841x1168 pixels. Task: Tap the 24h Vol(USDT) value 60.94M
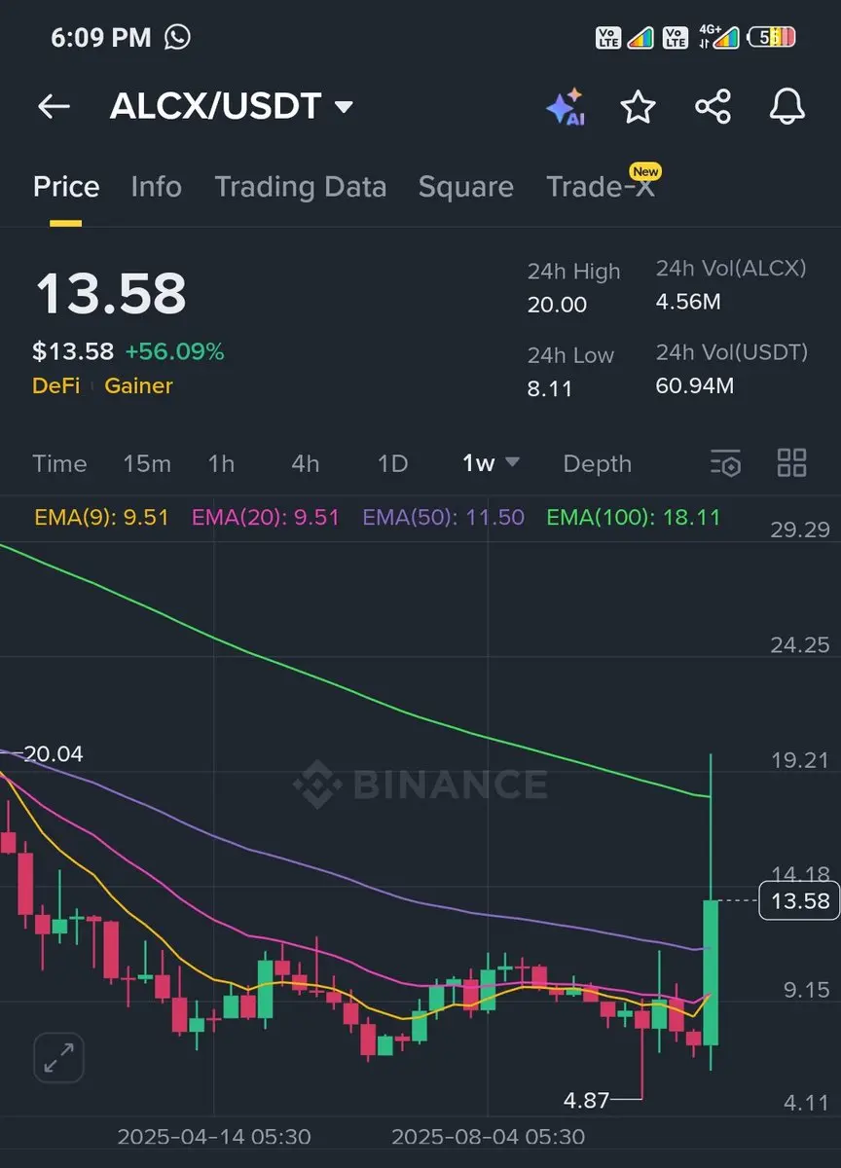tap(695, 385)
